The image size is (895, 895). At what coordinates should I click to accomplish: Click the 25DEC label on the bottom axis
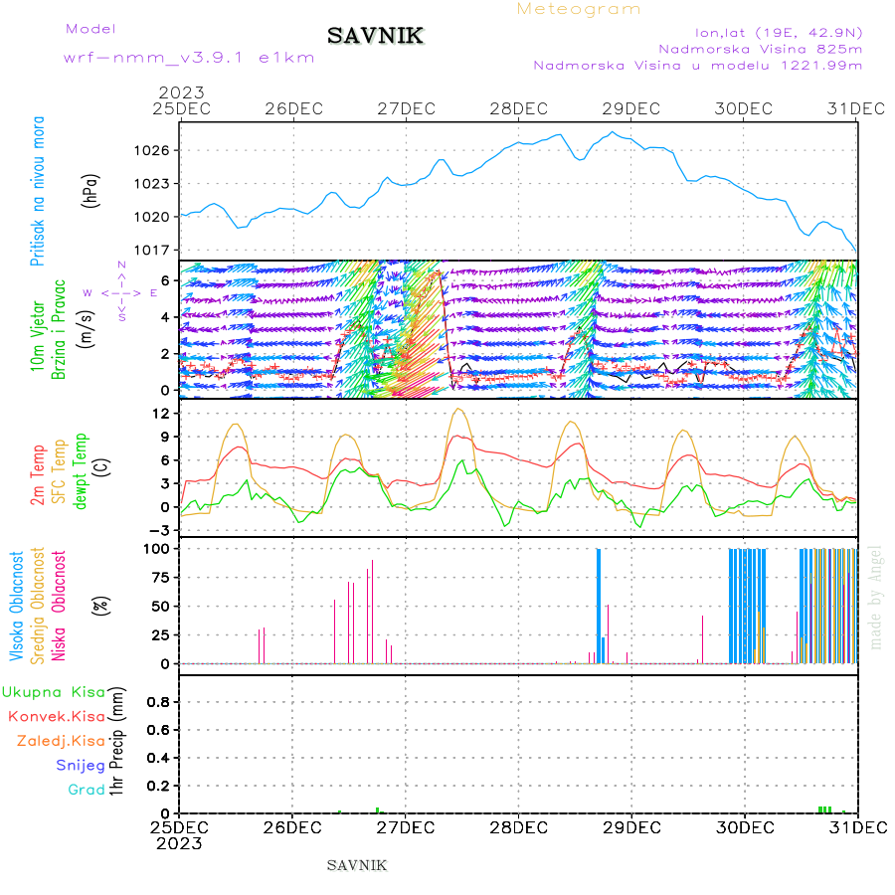pyautogui.click(x=179, y=827)
